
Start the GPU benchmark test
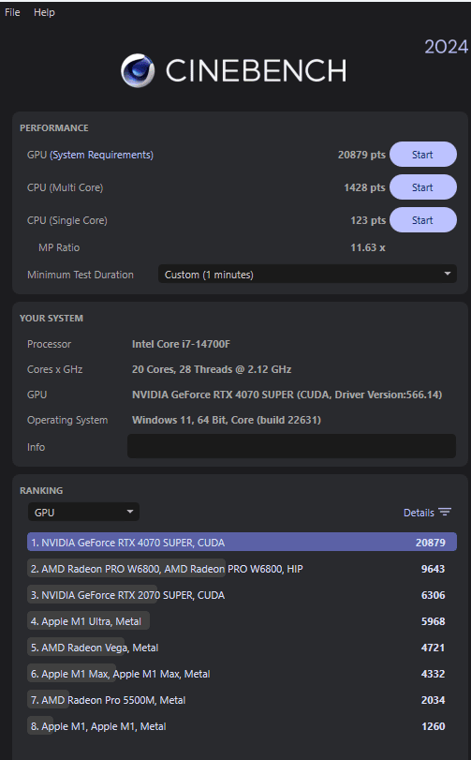422,155
